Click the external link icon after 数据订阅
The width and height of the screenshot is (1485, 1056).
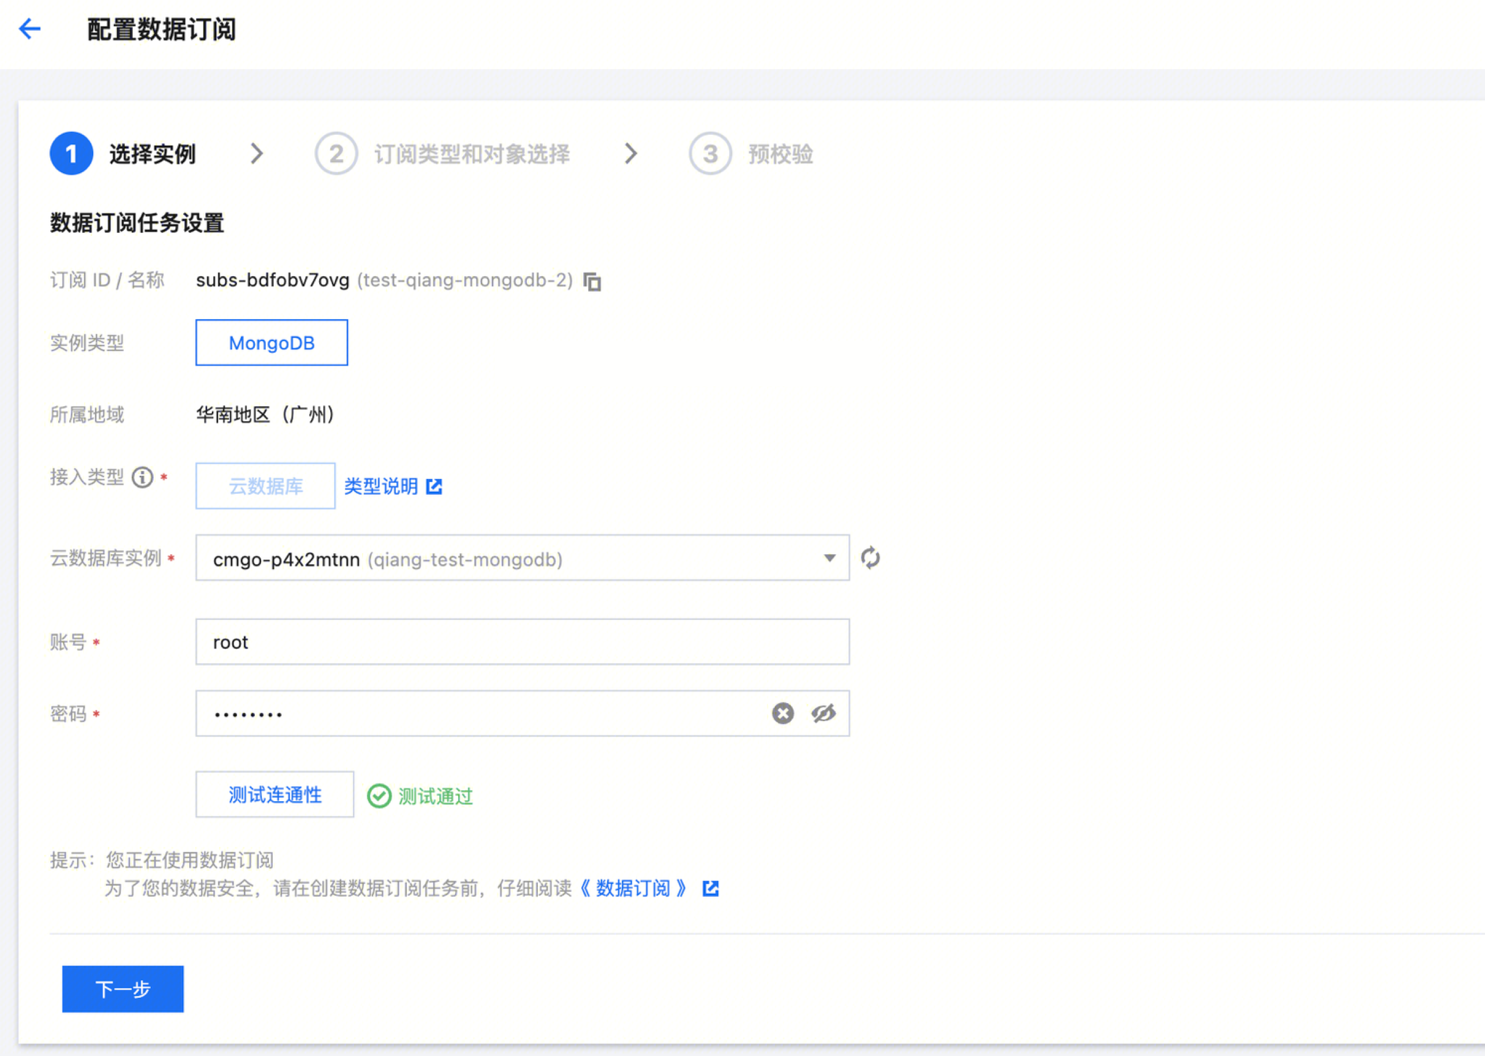tap(711, 888)
